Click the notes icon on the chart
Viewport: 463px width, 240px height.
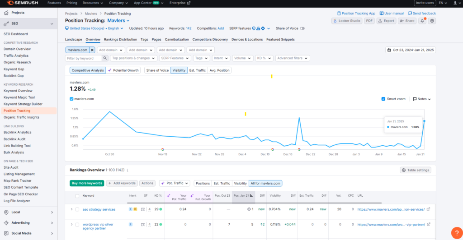coord(415,99)
